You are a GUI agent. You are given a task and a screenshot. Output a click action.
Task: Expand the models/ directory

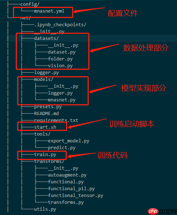[43, 79]
